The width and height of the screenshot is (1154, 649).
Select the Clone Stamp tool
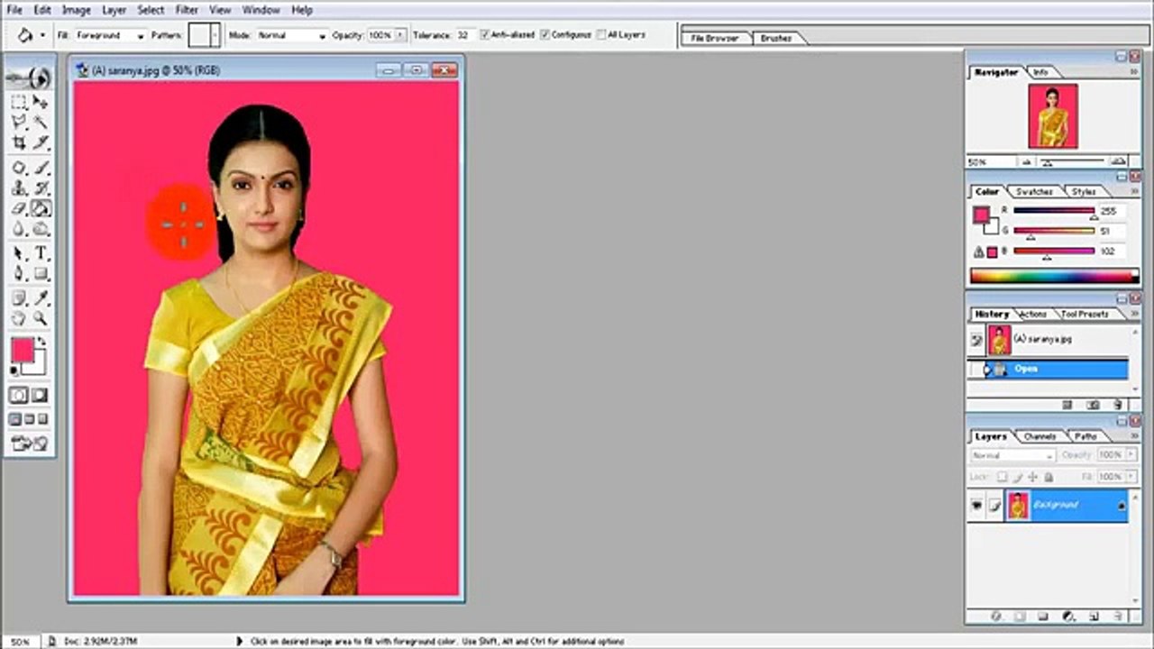point(18,188)
